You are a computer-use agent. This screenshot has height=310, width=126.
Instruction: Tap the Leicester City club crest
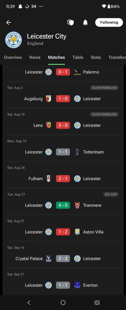tap(14, 40)
